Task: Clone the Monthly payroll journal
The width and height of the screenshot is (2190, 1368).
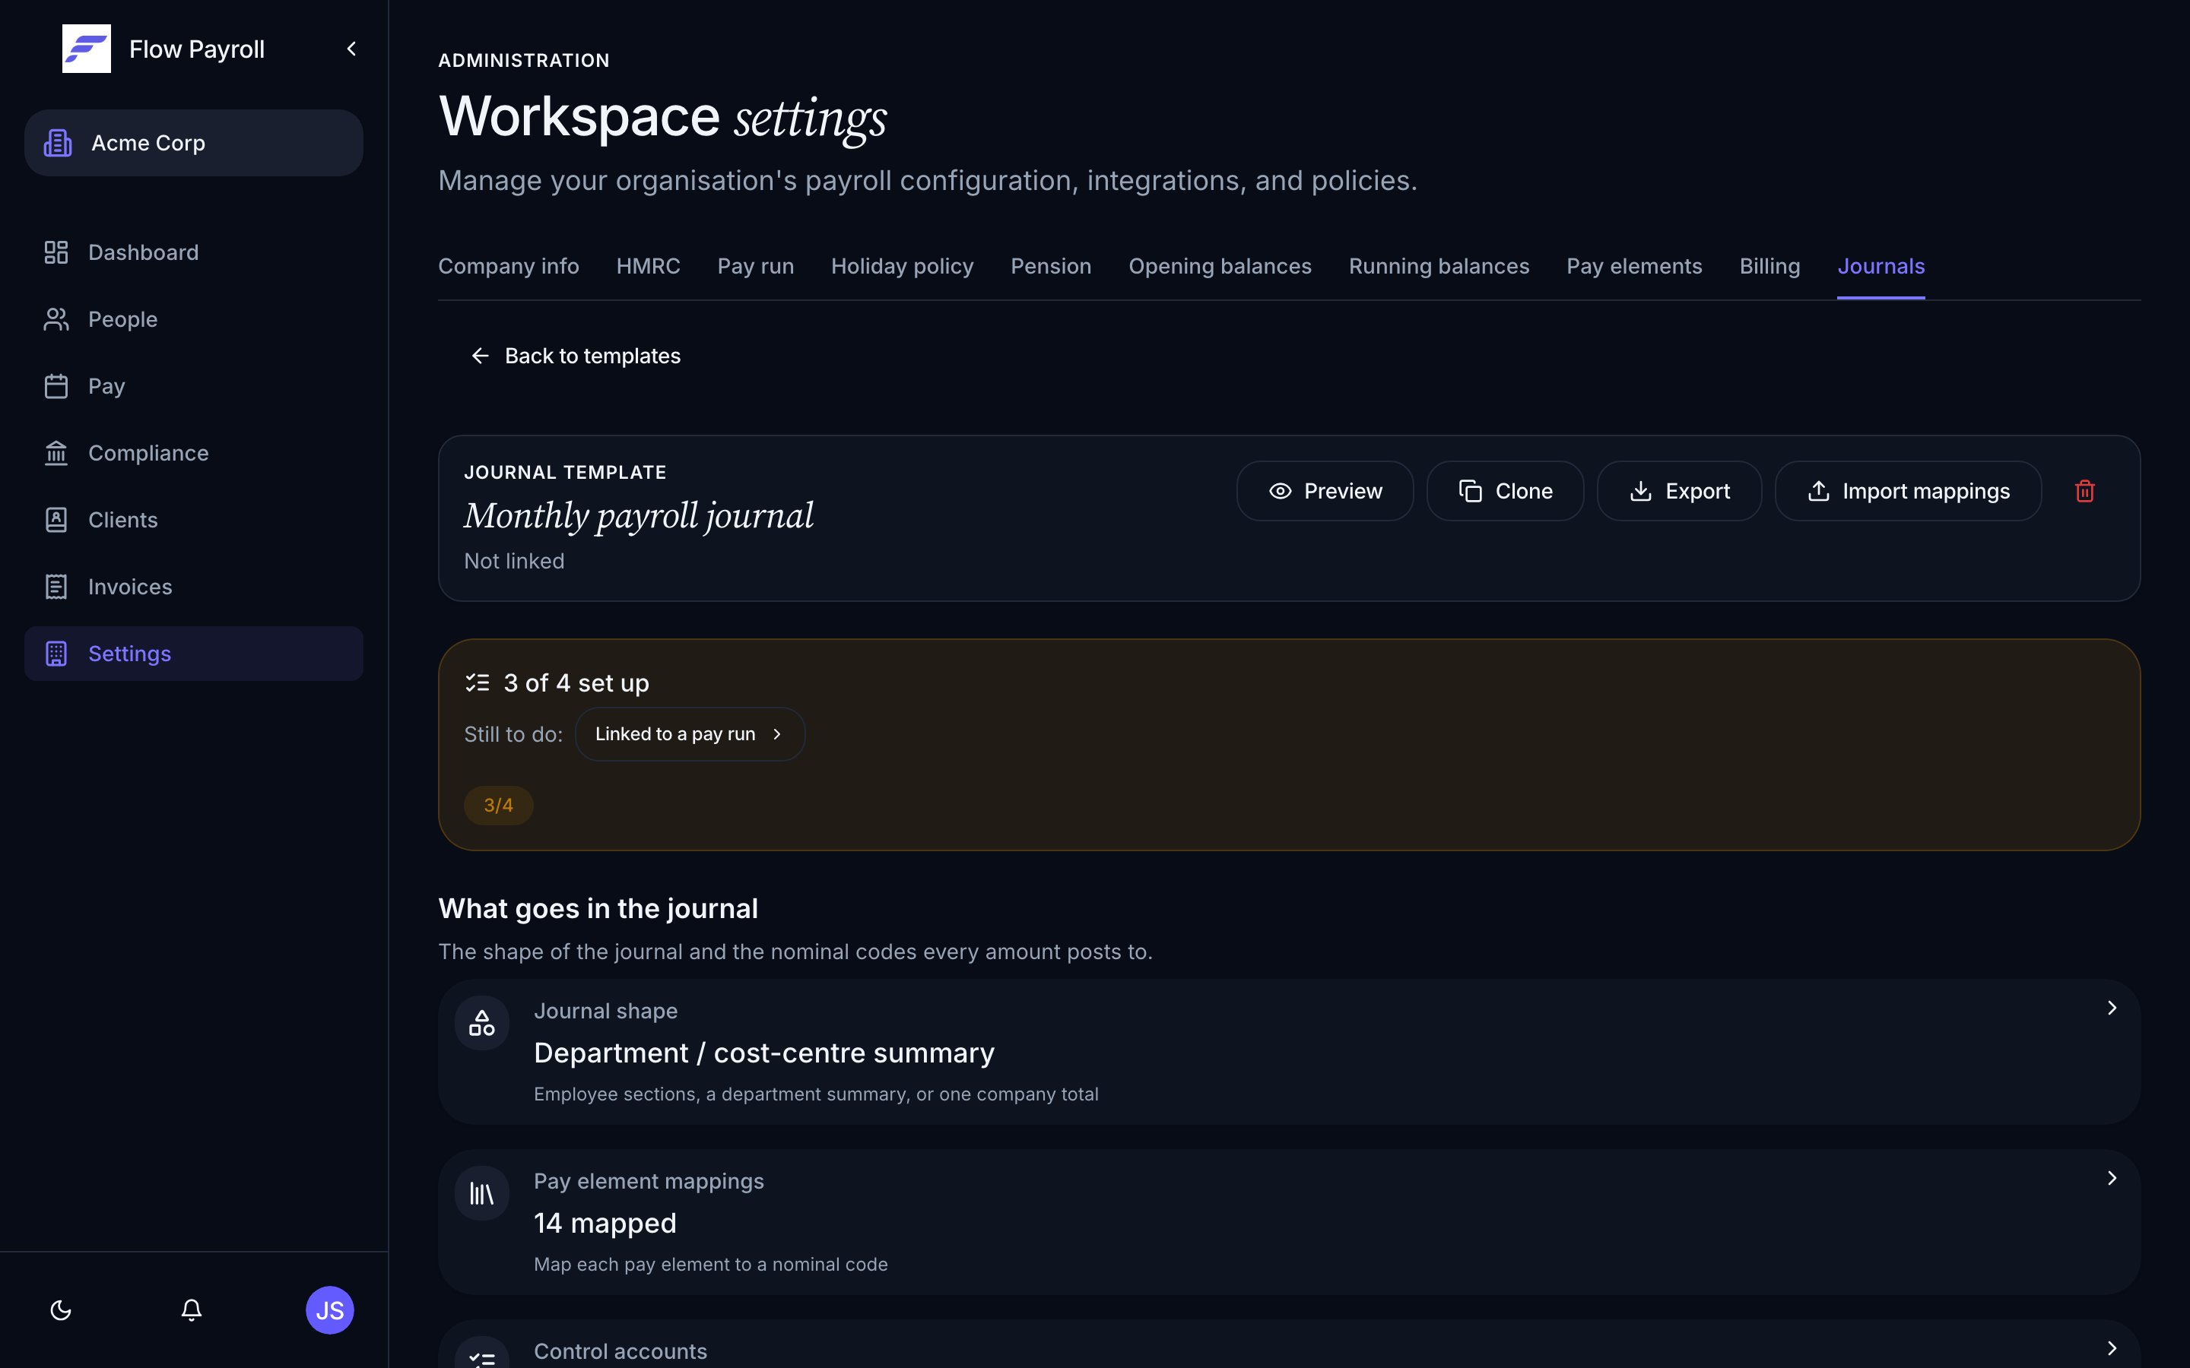Action: pyautogui.click(x=1505, y=491)
